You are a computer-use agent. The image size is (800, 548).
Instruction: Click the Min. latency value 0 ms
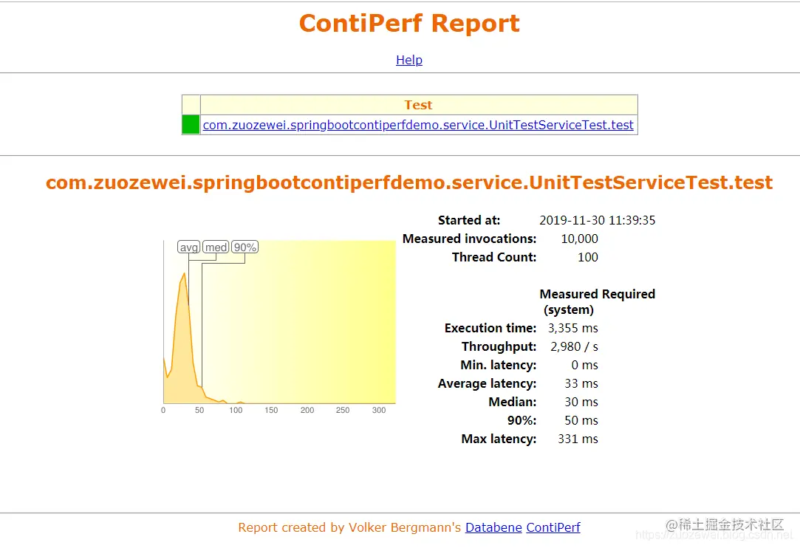[x=584, y=365]
